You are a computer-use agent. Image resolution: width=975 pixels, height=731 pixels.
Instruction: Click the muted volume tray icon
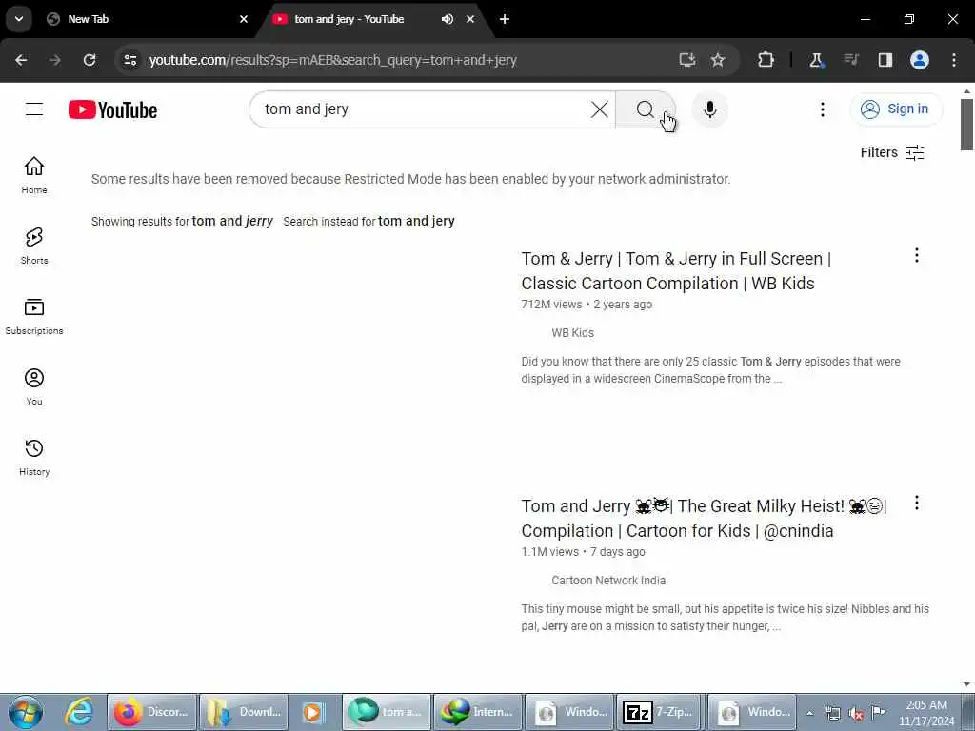856,713
